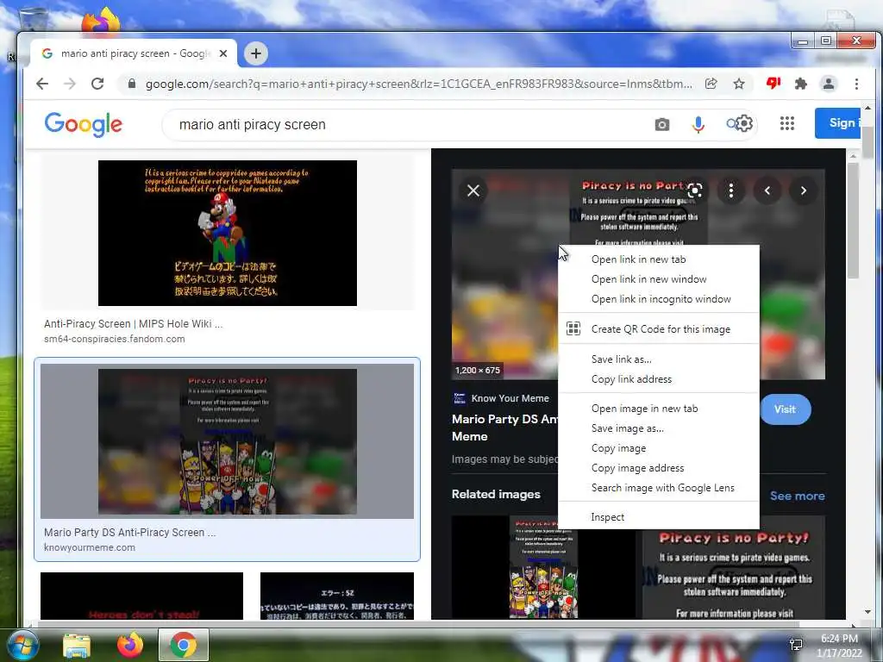Open the Extensions puzzle piece menu
This screenshot has height=662, width=883.
(801, 84)
